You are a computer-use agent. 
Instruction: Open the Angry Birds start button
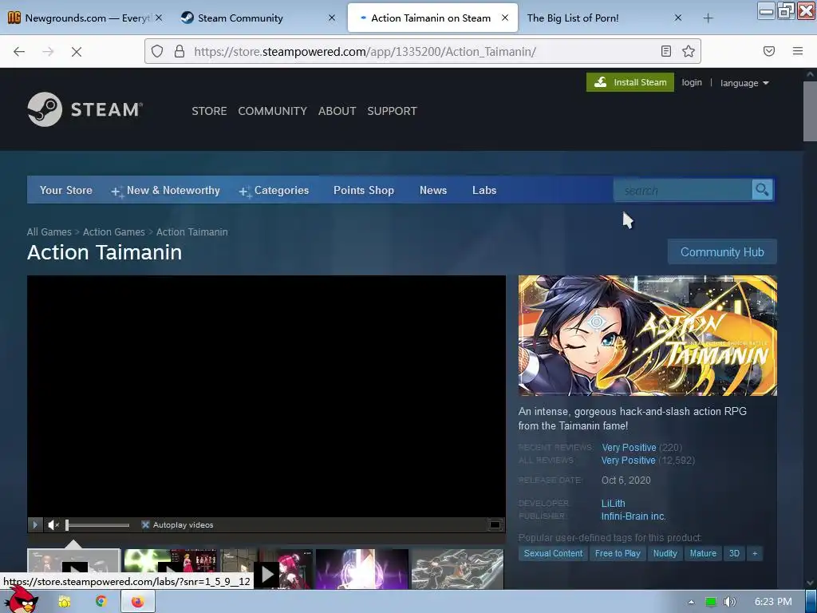pyautogui.click(x=22, y=600)
